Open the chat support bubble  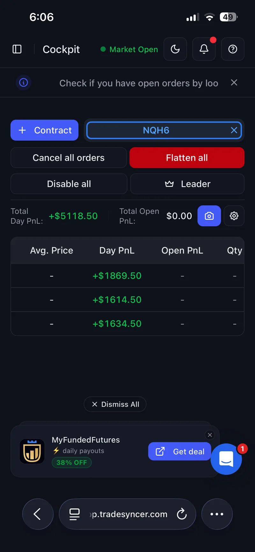tap(226, 459)
